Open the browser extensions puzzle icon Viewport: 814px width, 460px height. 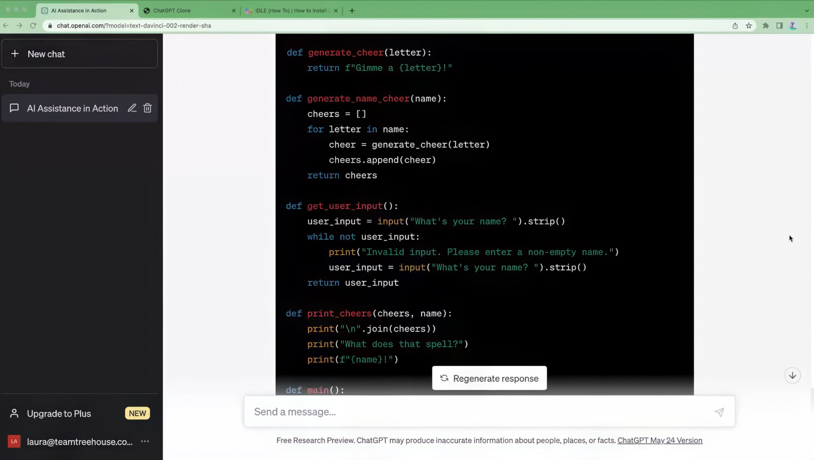coord(765,25)
